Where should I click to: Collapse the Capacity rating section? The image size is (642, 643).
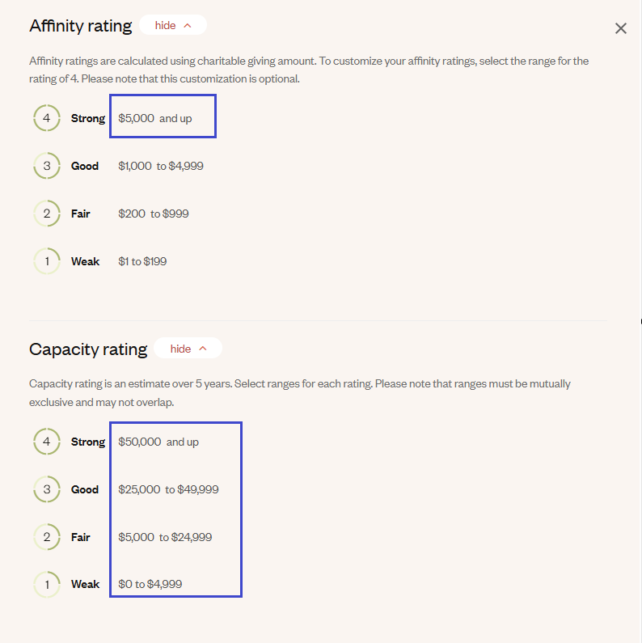(188, 348)
